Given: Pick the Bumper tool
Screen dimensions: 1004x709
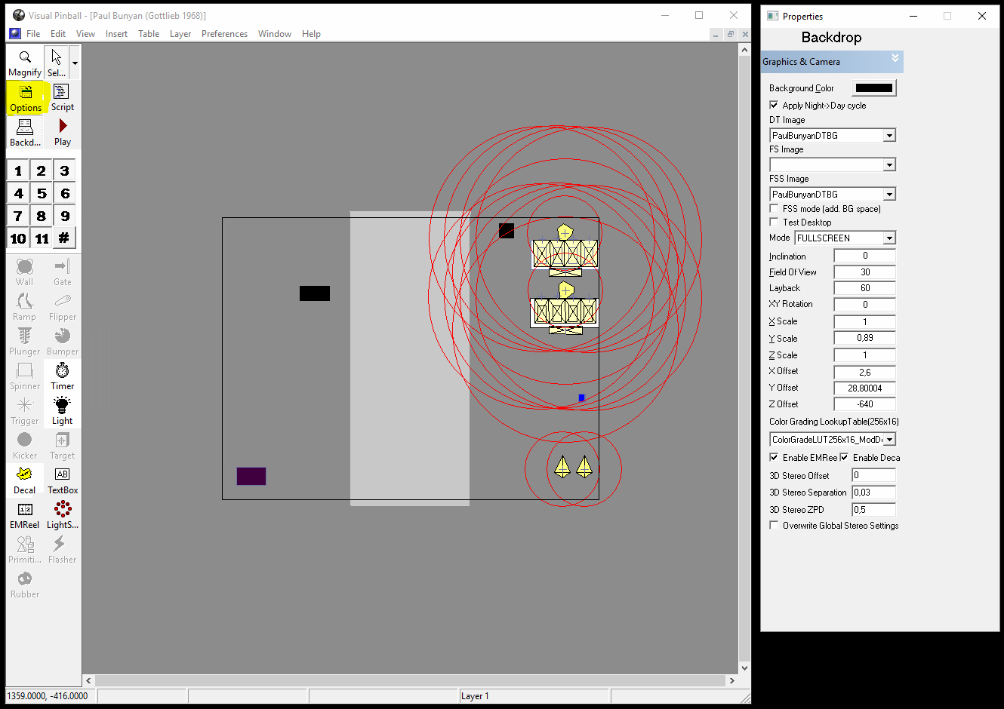Looking at the screenshot, I should (x=63, y=341).
